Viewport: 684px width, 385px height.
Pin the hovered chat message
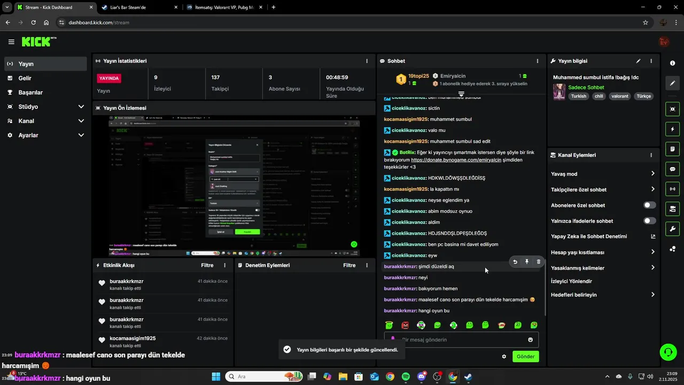(x=527, y=262)
